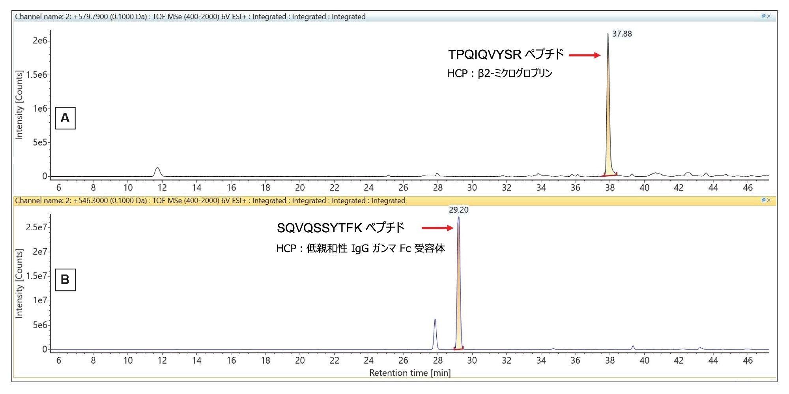Image resolution: width=789 pixels, height=394 pixels.
Task: Click the 29.20 retention time peak label
Action: pos(458,210)
